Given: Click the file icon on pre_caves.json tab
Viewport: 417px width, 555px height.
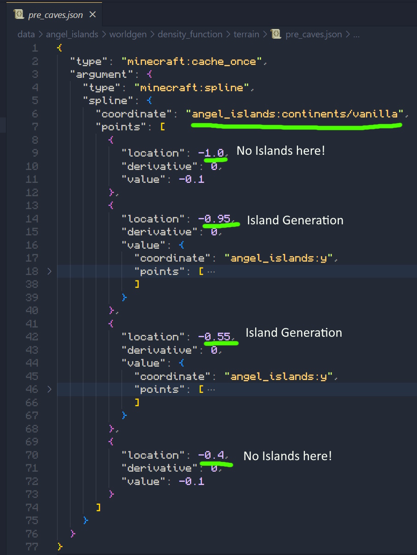Looking at the screenshot, I should point(19,15).
